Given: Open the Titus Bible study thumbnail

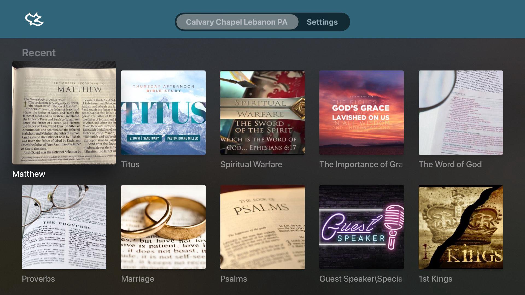Looking at the screenshot, I should point(163,113).
